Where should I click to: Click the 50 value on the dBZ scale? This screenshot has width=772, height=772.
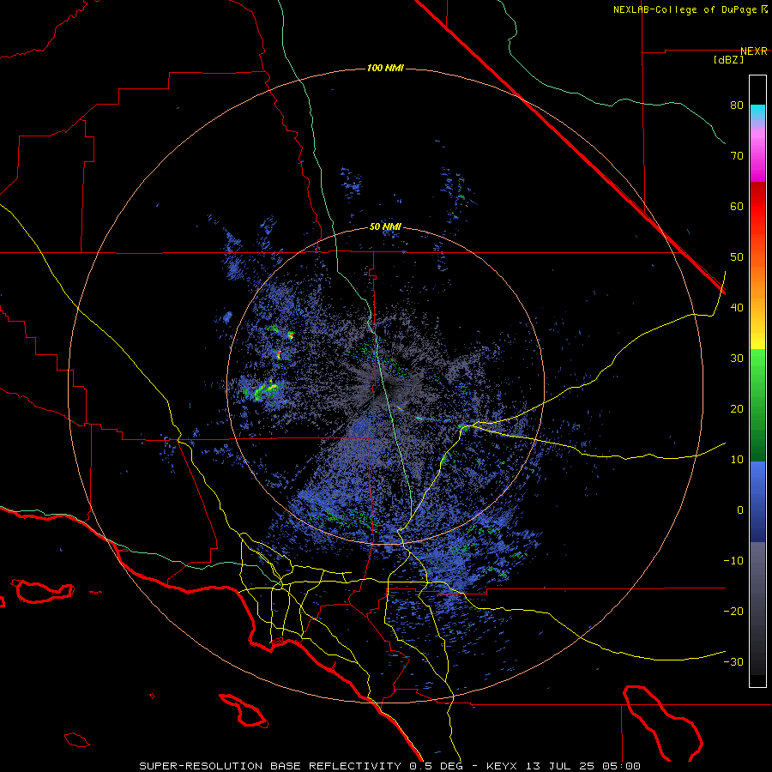click(x=737, y=257)
